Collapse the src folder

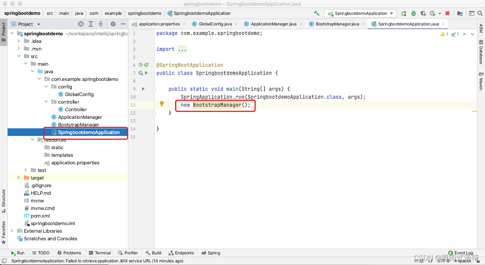coord(19,56)
